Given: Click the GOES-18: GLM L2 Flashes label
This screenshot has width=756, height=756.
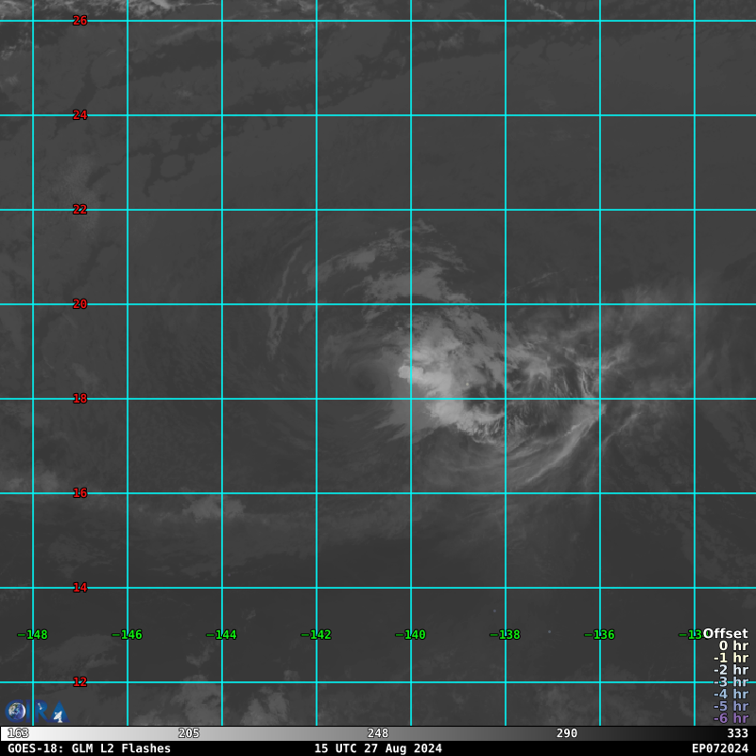Looking at the screenshot, I should click(x=90, y=748).
